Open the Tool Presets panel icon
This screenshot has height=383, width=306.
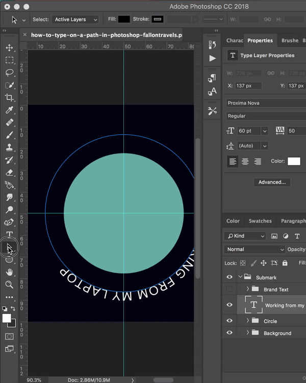point(212,111)
